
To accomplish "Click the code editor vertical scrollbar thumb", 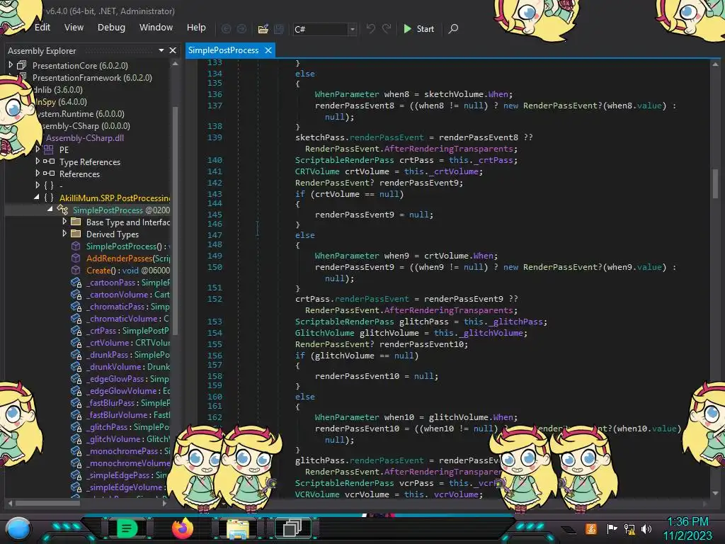I will (715, 183).
